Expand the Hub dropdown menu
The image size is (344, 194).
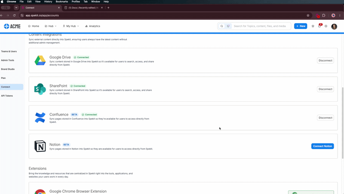point(51,26)
